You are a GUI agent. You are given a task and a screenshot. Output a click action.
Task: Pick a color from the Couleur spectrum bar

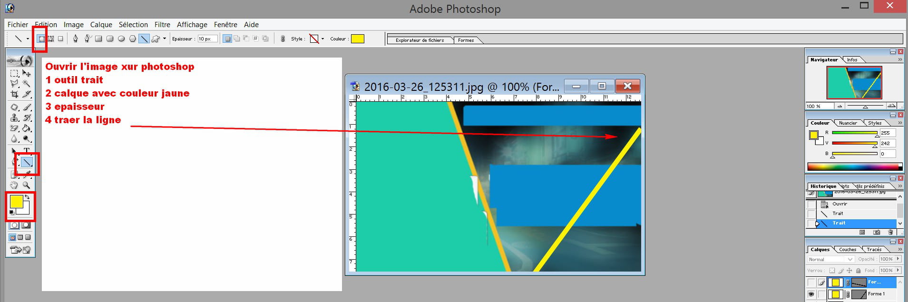pos(855,167)
